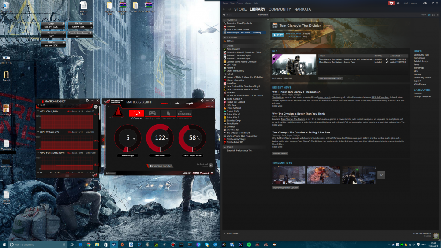Open Steam inbox envelope icon
This screenshot has width=441, height=248.
coord(398,3)
